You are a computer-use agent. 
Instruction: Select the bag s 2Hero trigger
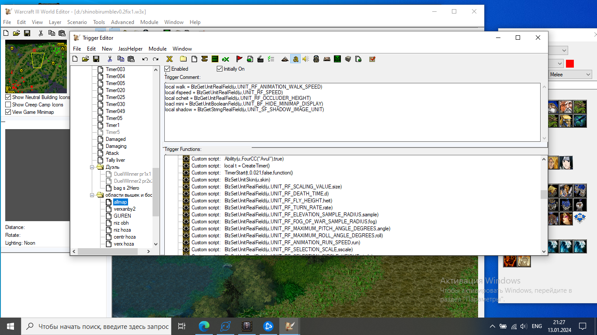pyautogui.click(x=126, y=188)
